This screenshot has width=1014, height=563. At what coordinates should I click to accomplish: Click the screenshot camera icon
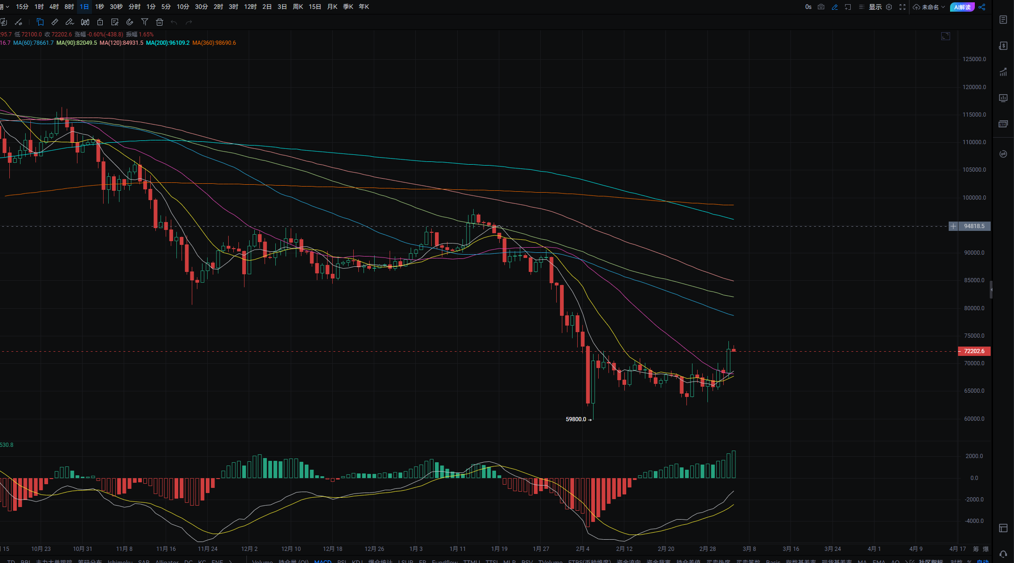point(821,7)
